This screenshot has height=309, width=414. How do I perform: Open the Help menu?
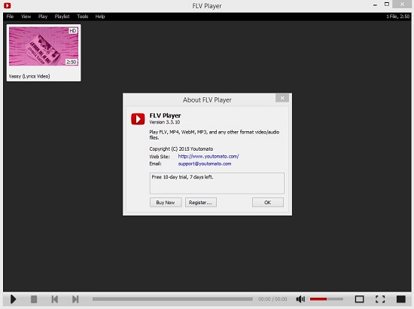(100, 17)
